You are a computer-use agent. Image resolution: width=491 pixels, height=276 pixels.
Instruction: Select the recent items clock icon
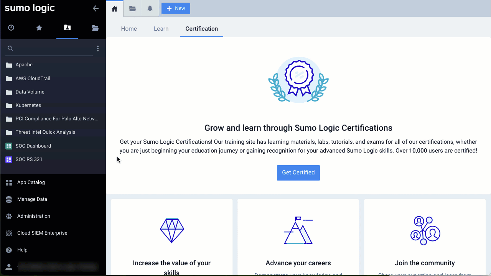tap(11, 28)
